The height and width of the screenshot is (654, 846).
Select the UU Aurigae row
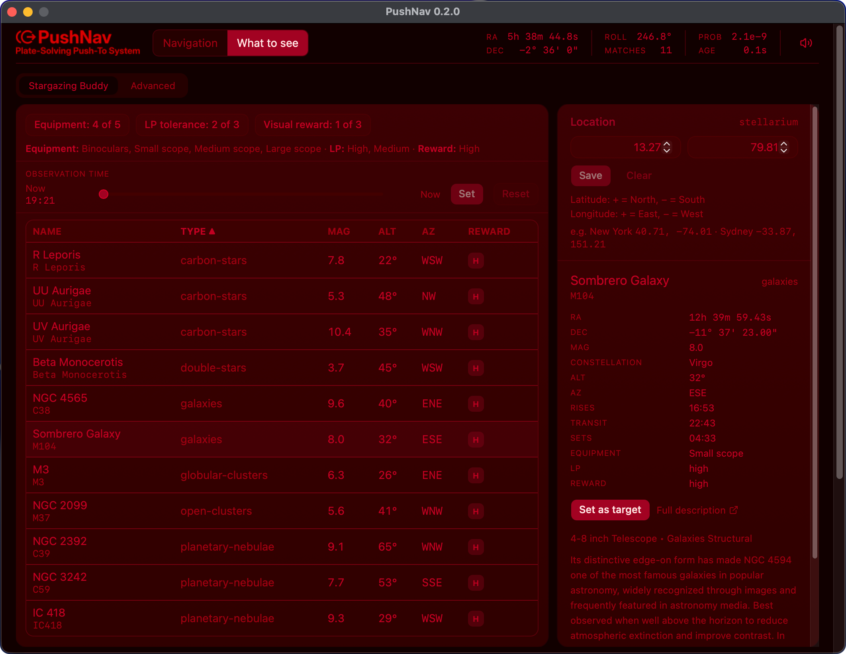pyautogui.click(x=282, y=296)
